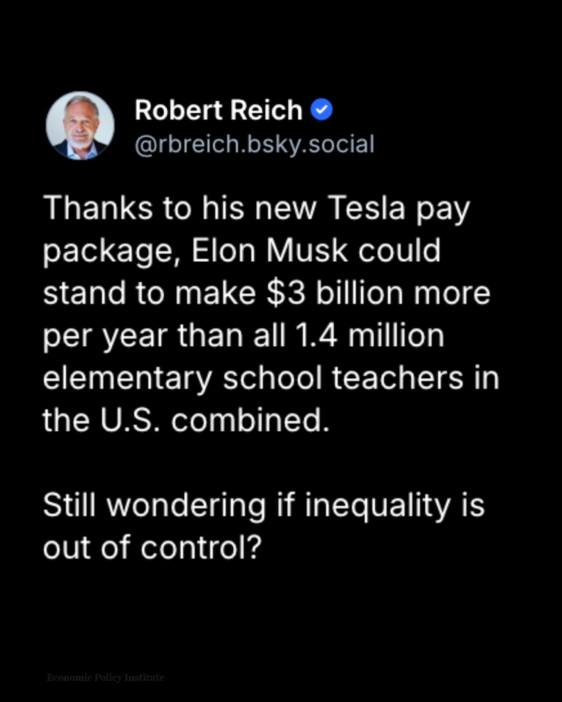Screen dimensions: 562x702
Task: Select the phrase "elementary school teachers"
Action: pyautogui.click(x=253, y=378)
